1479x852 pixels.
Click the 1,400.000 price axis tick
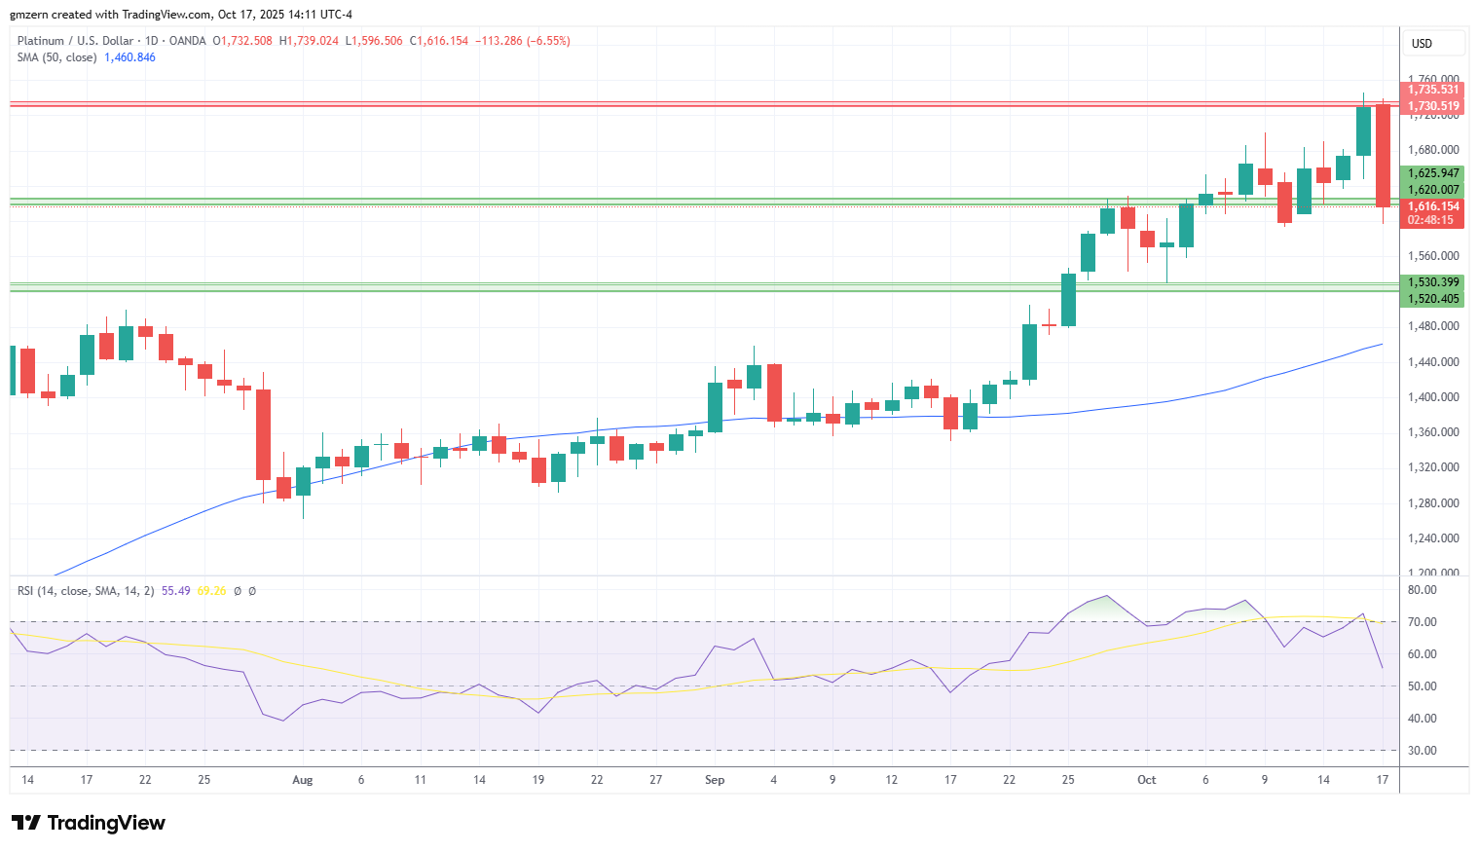click(x=1433, y=397)
